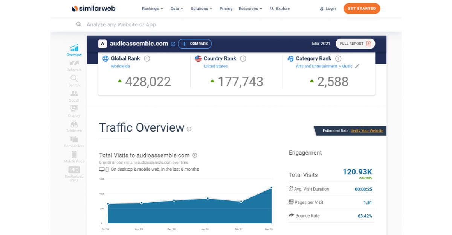452x235 pixels.
Task: Click the Engagement heading
Action: click(x=305, y=153)
